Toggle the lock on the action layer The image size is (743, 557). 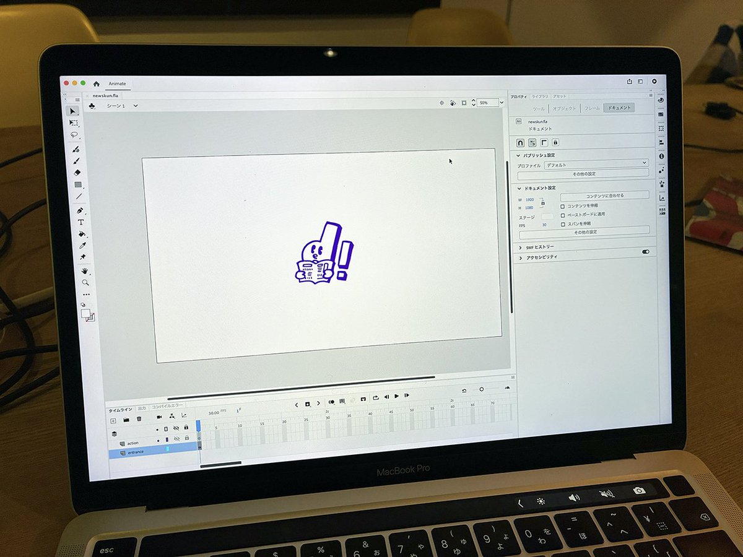(186, 438)
